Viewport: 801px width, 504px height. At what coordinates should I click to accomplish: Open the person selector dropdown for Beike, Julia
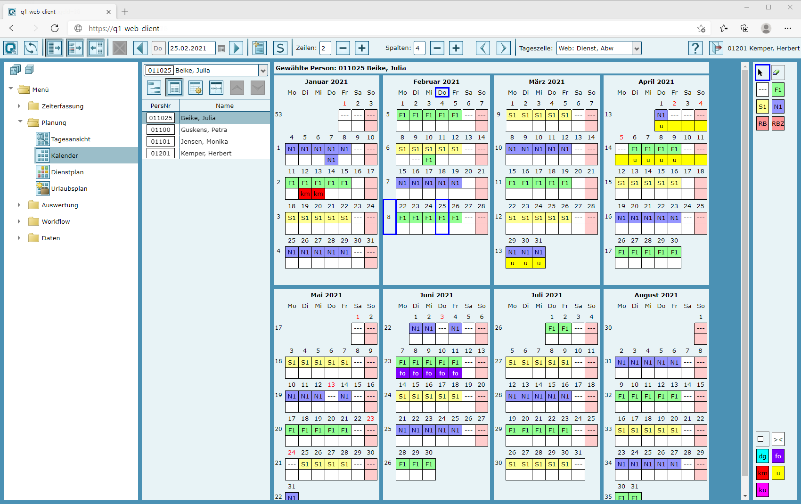(x=263, y=71)
